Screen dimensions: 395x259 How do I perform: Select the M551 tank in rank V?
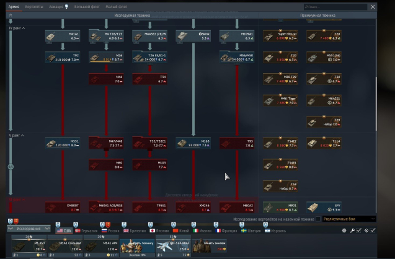(61, 143)
